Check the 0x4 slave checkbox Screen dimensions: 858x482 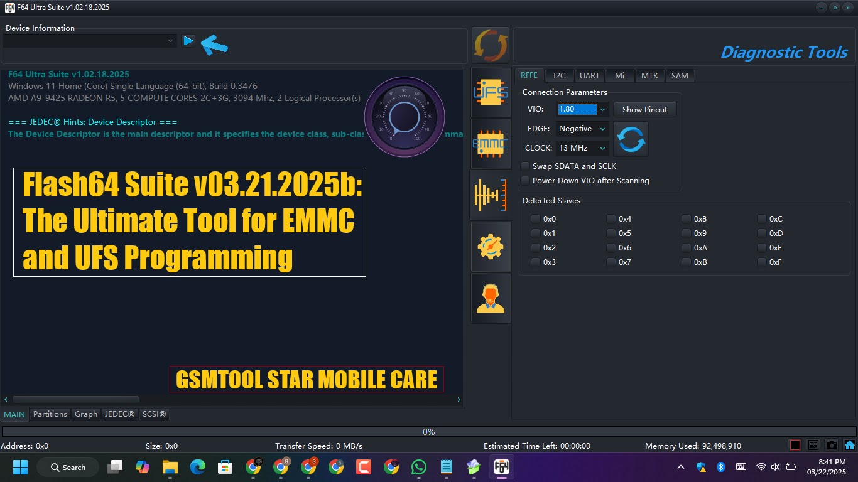[x=611, y=219]
